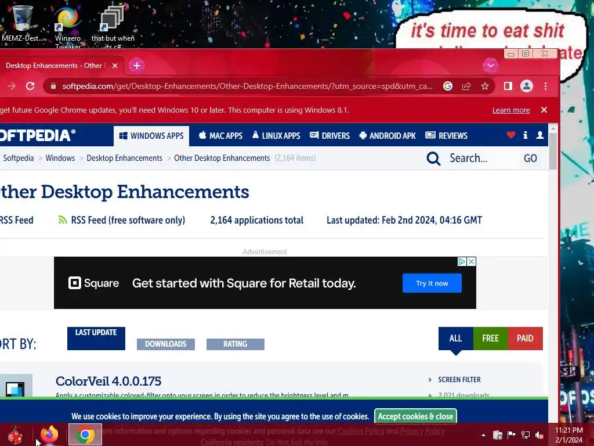Follow the Learn more link
The height and width of the screenshot is (446, 594).
click(x=511, y=110)
